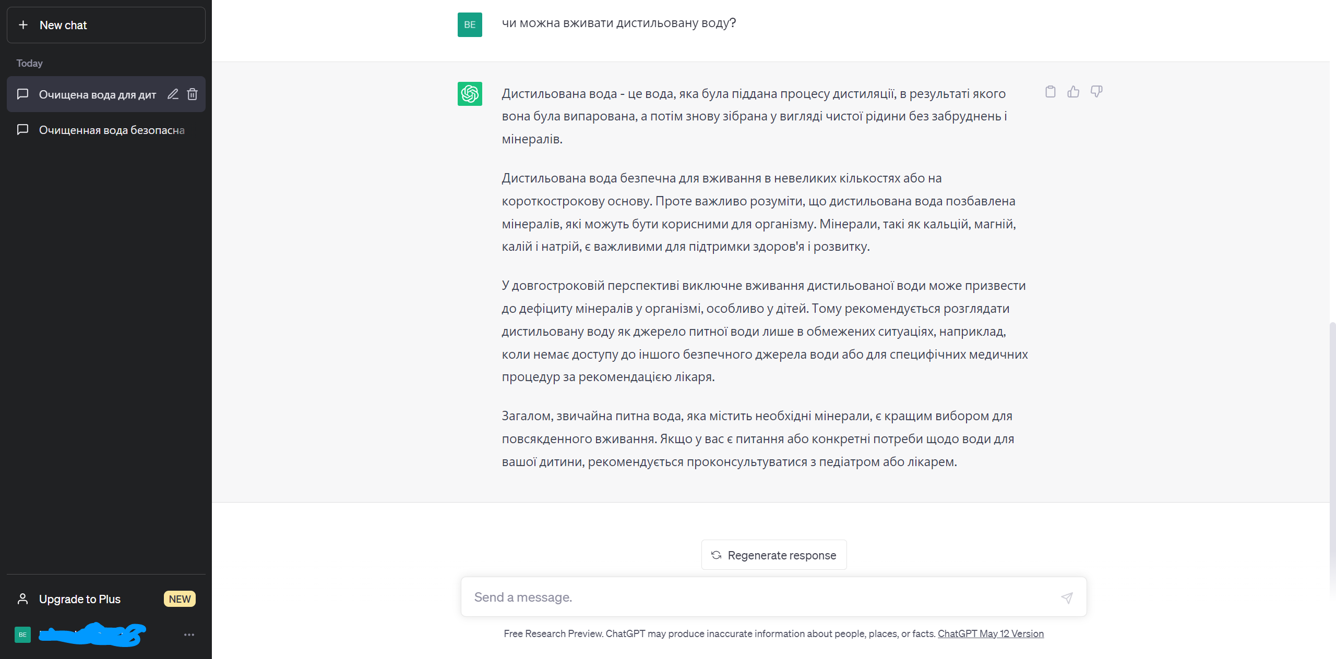Screen dimensions: 1336x659
Task: Click the BE user avatar in sidebar footer
Action: [x=22, y=634]
